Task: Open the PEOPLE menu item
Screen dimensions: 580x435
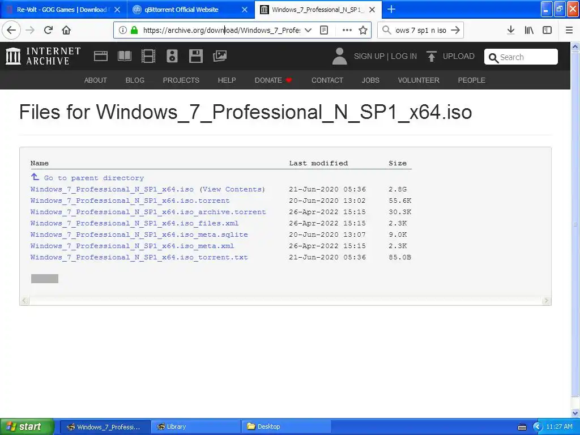Action: 472,80
